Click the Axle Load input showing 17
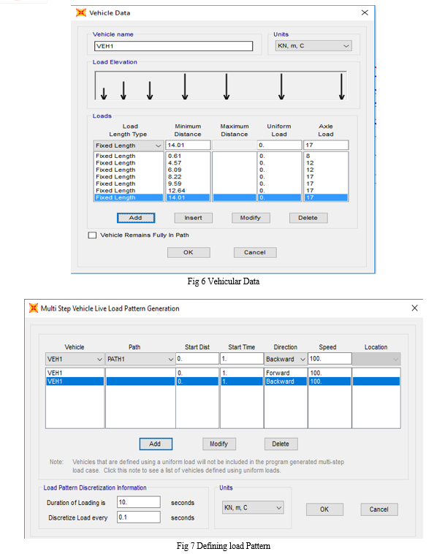Image resolution: width=445 pixels, height=554 pixels. pyautogui.click(x=326, y=145)
